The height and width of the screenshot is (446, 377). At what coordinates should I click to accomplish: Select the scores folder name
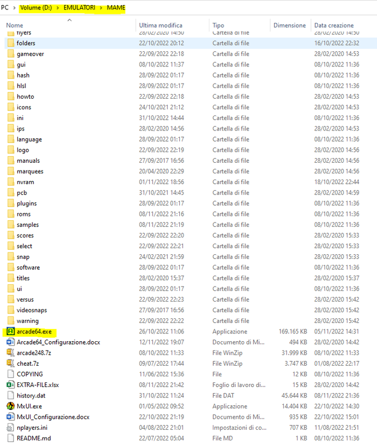coord(25,235)
